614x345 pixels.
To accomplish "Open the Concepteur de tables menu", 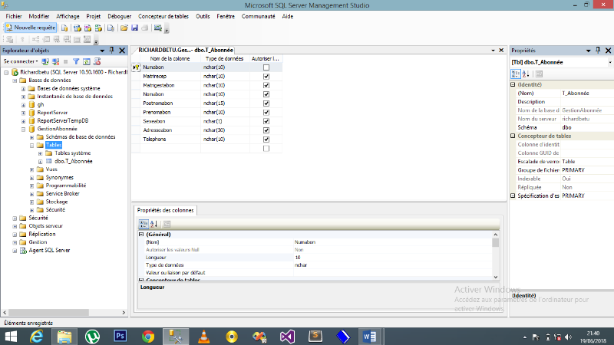I will click(163, 15).
